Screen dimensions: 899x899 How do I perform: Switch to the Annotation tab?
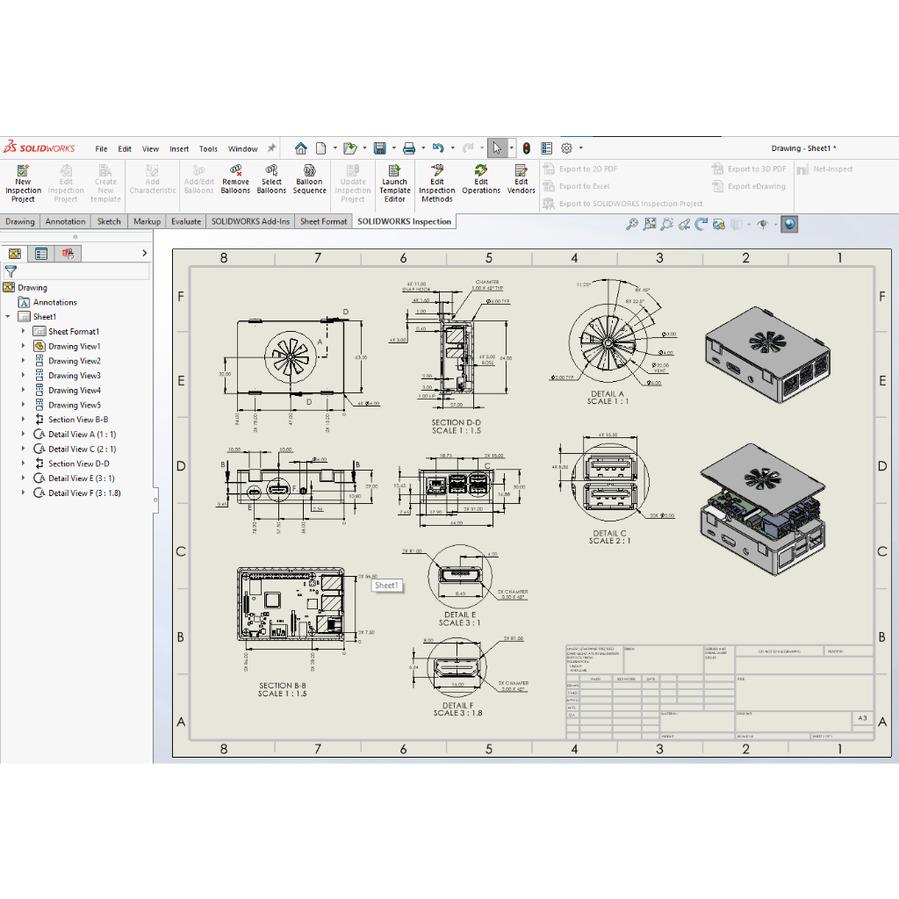coord(65,221)
